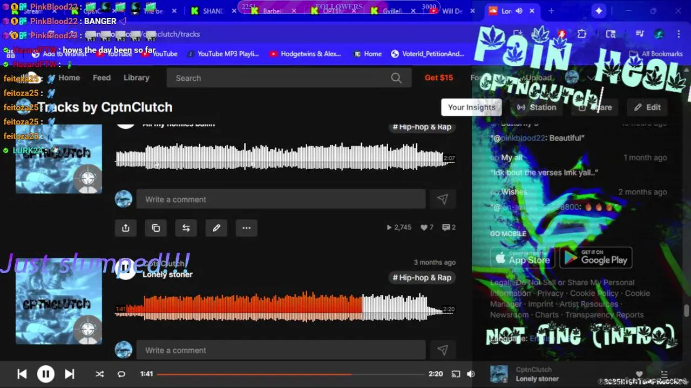This screenshot has width=691, height=388.
Task: Open the Imprint footer link
Action: pyautogui.click(x=540, y=304)
